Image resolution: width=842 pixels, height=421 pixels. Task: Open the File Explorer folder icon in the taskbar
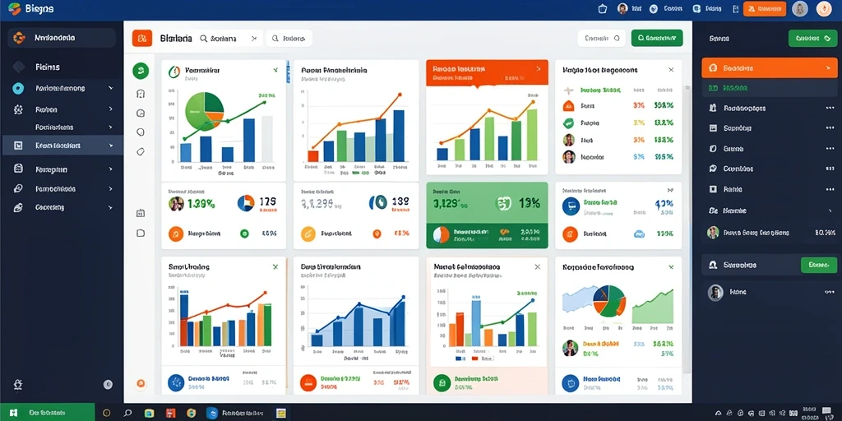tap(150, 413)
